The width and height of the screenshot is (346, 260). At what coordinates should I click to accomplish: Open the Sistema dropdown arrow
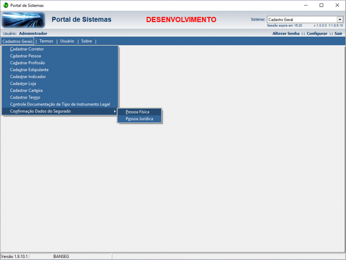click(x=340, y=19)
